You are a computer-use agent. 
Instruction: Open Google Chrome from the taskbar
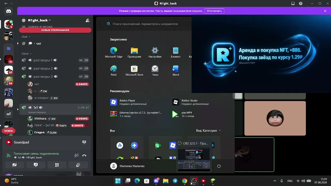184,181
